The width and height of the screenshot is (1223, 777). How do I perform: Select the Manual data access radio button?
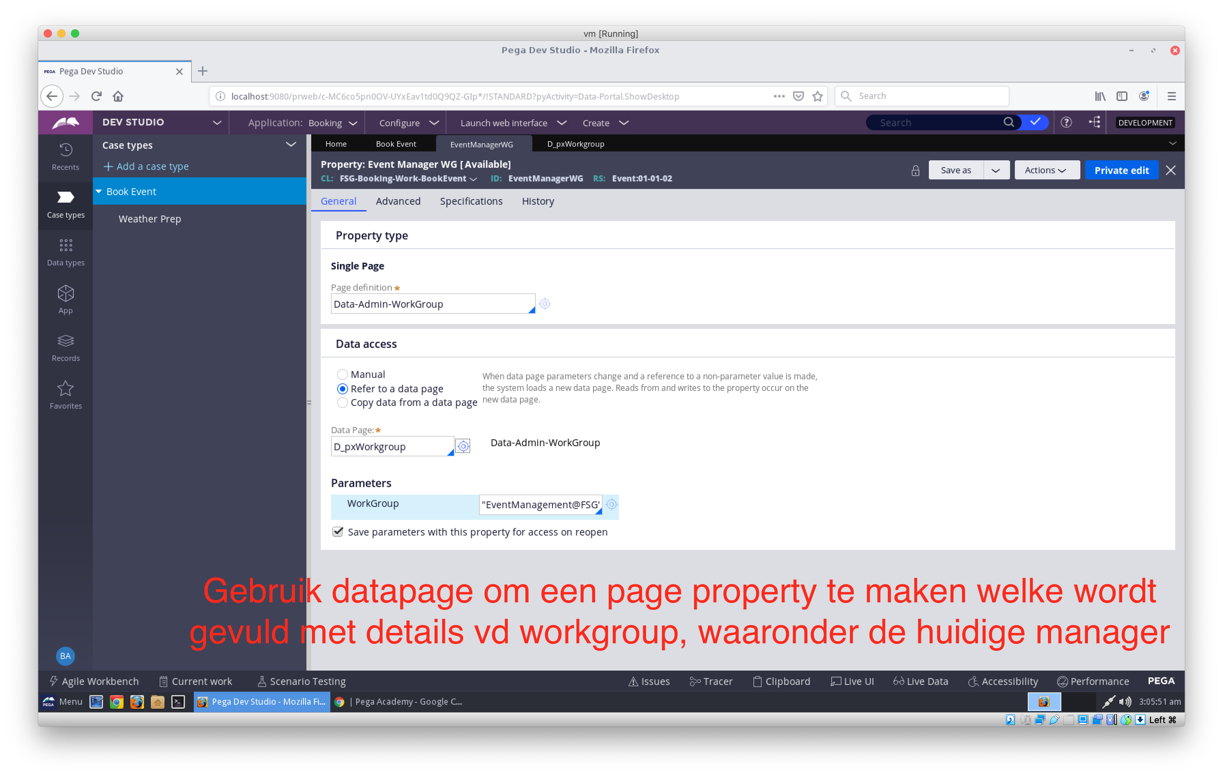(x=343, y=374)
